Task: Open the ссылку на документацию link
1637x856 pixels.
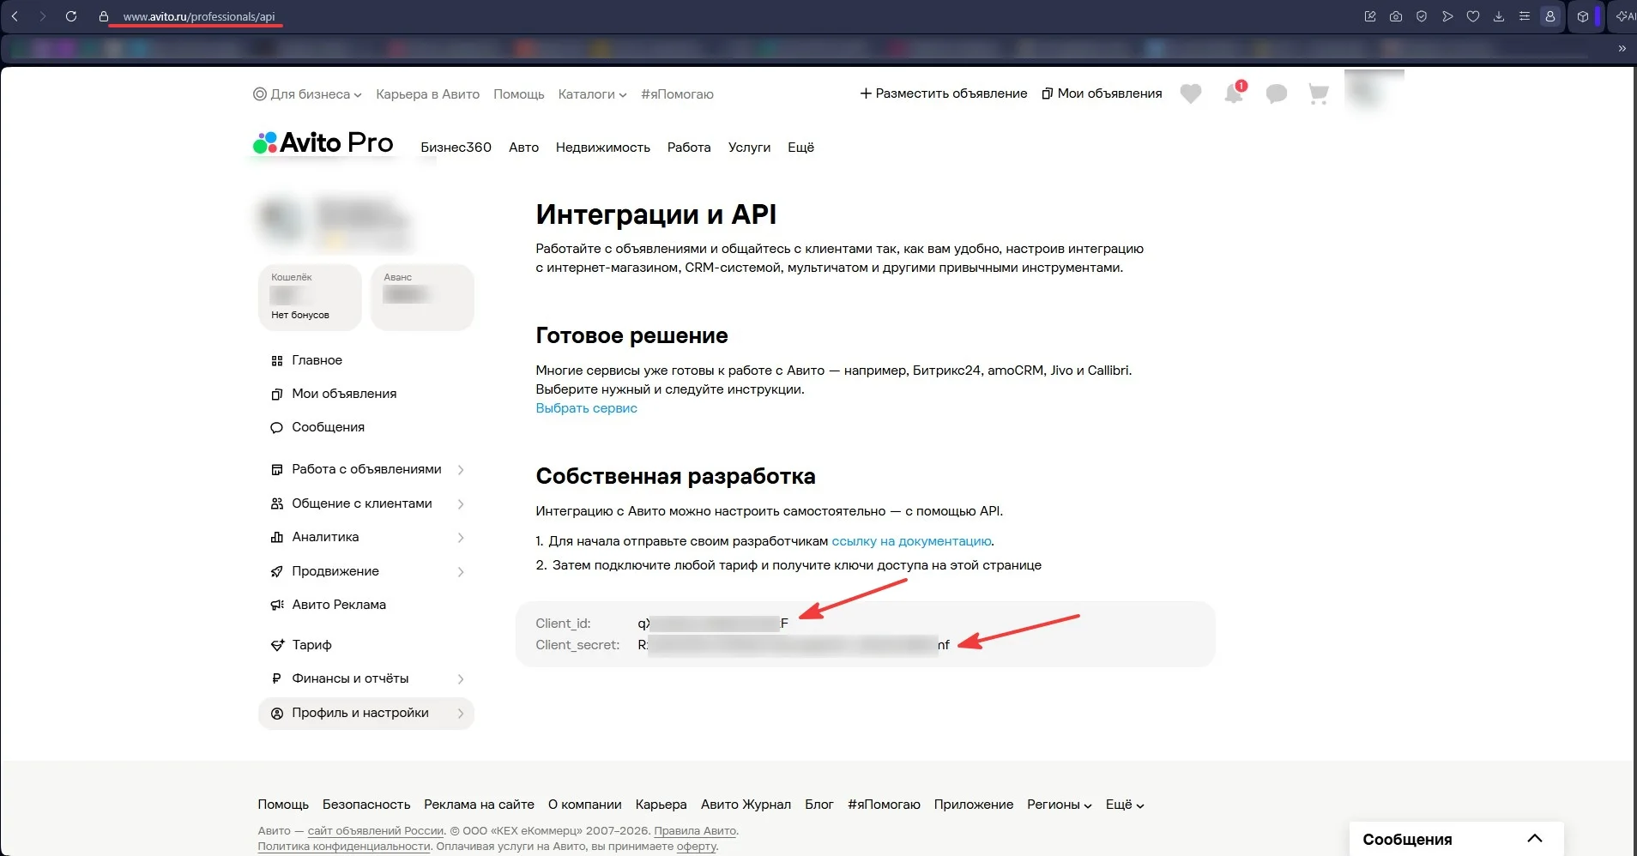Action: [911, 541]
